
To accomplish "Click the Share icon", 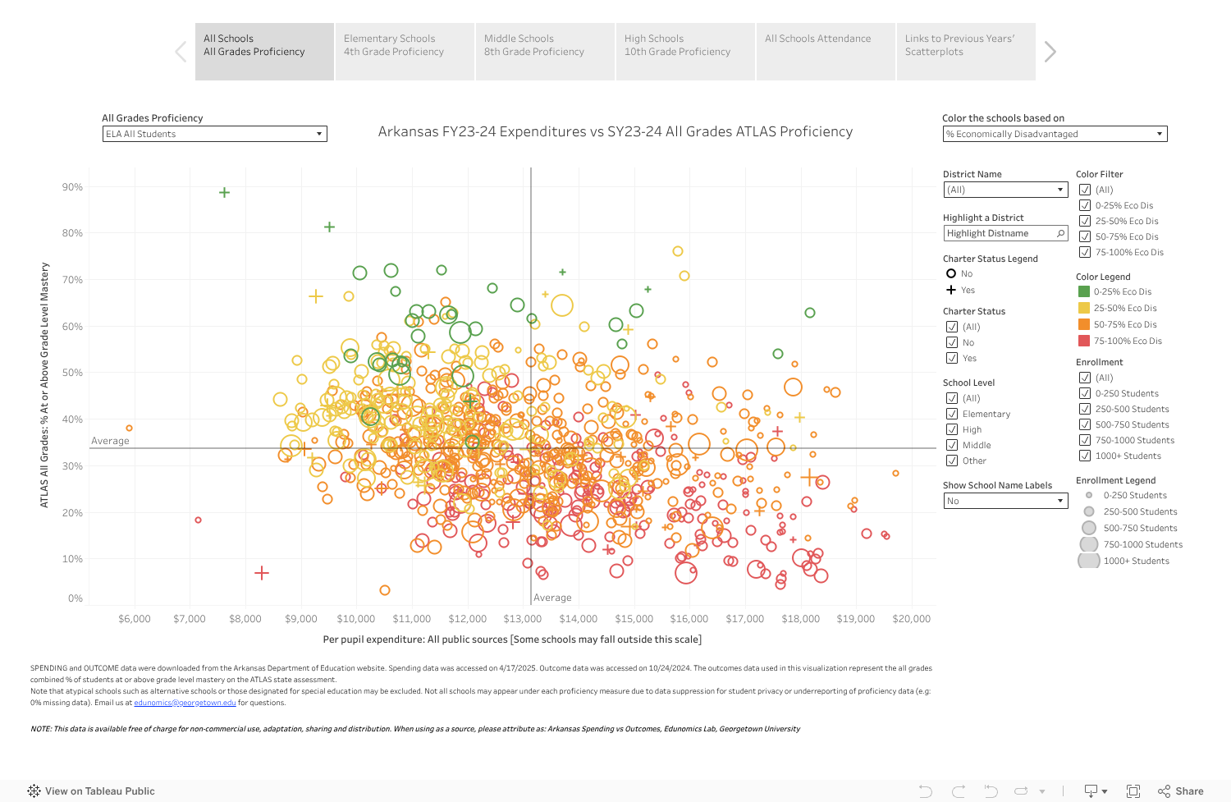I will pyautogui.click(x=1164, y=791).
